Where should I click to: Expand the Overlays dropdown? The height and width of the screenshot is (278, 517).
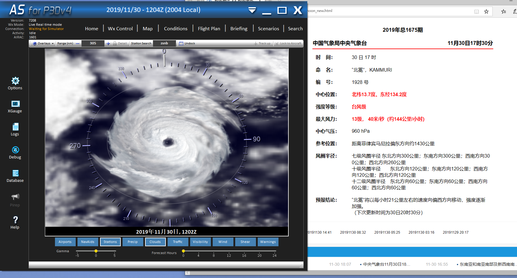pyautogui.click(x=43, y=43)
